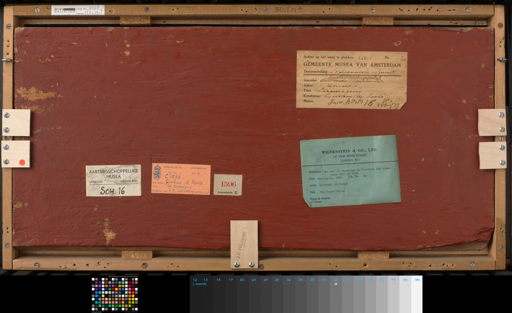Click the red dot sticker on left block

[22, 163]
